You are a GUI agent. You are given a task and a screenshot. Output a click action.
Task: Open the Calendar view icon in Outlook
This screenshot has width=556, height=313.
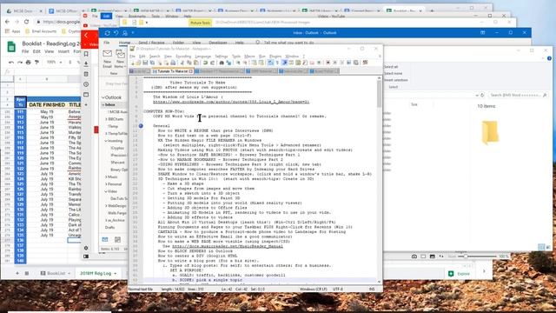point(117,240)
